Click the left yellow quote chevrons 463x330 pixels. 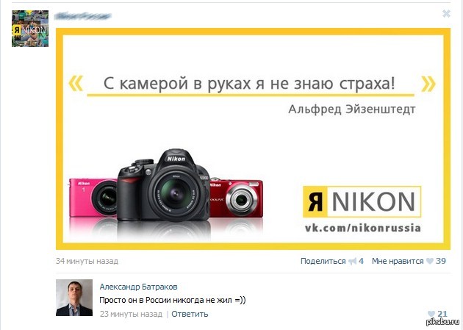tap(76, 83)
